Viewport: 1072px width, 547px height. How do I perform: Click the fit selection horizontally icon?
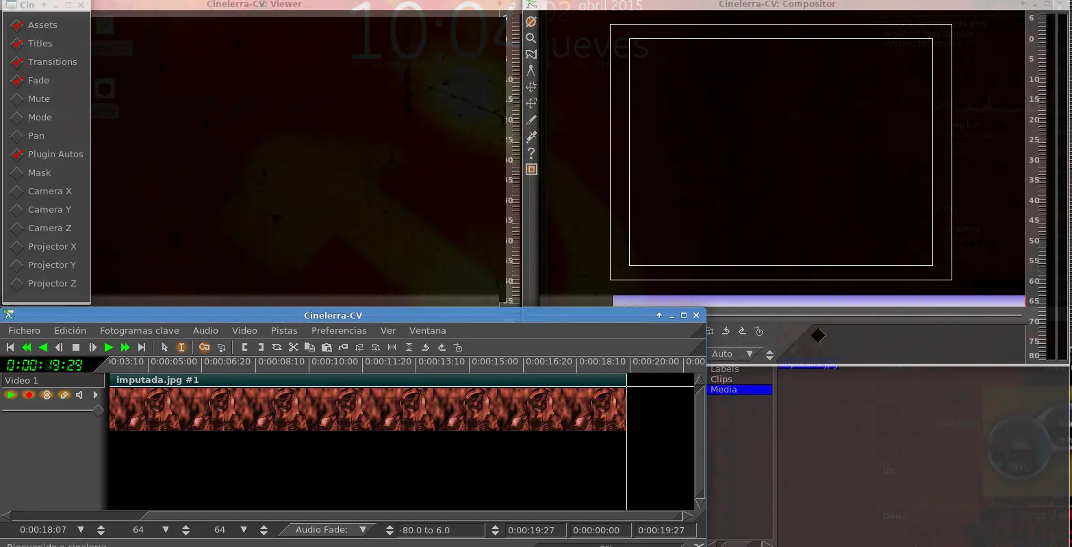pyautogui.click(x=392, y=347)
